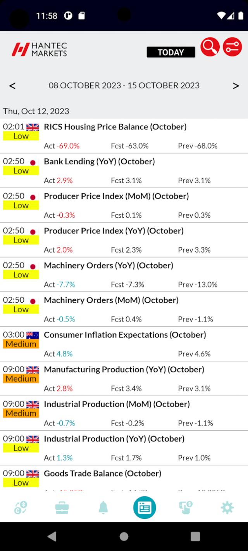248x551 pixels.
Task: Open Manufacturing Production (YoY) event
Action: (124, 379)
